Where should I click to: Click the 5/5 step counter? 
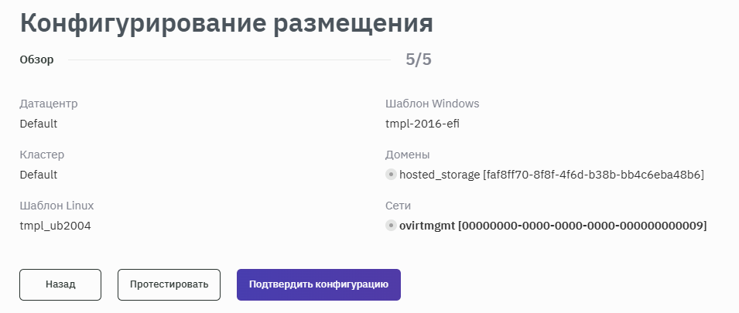coord(419,60)
